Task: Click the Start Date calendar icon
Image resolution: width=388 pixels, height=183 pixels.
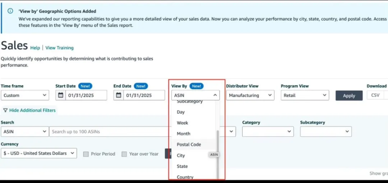Action: (61, 95)
